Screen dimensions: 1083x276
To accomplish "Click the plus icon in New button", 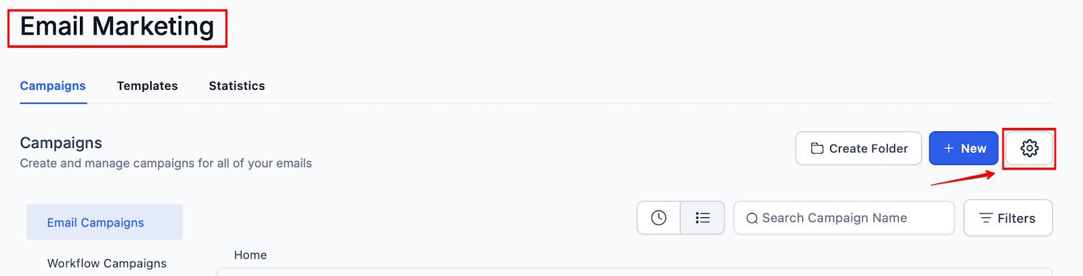I will tap(948, 148).
